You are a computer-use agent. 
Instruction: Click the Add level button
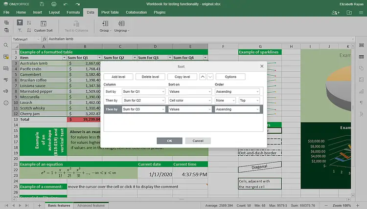118,77
